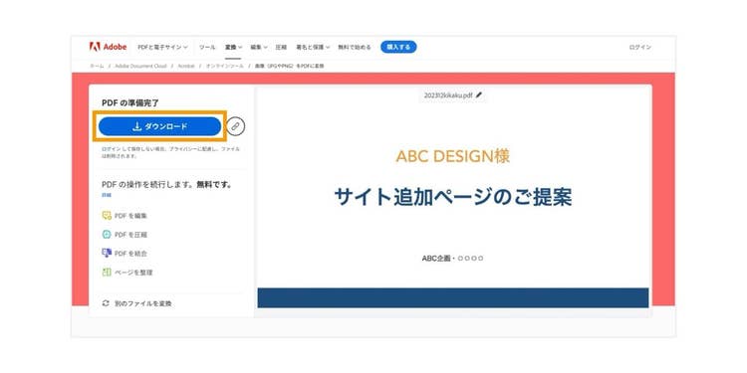
Task: Click the PDF を結合 icon
Action: click(x=107, y=253)
